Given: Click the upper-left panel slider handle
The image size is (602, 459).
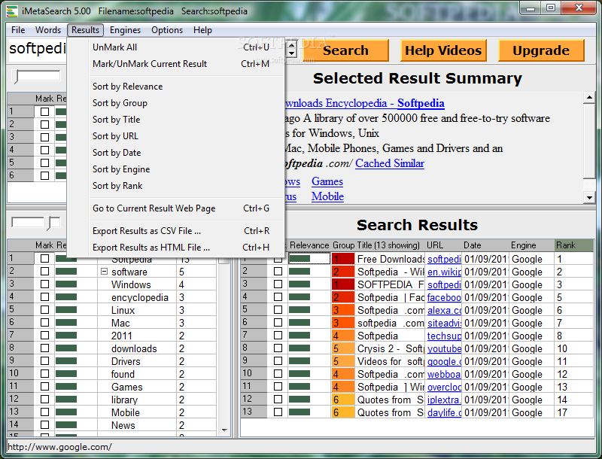Looking at the screenshot, I should 16,76.
